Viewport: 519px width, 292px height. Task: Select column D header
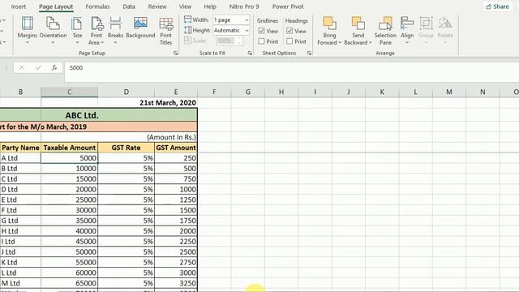127,92
